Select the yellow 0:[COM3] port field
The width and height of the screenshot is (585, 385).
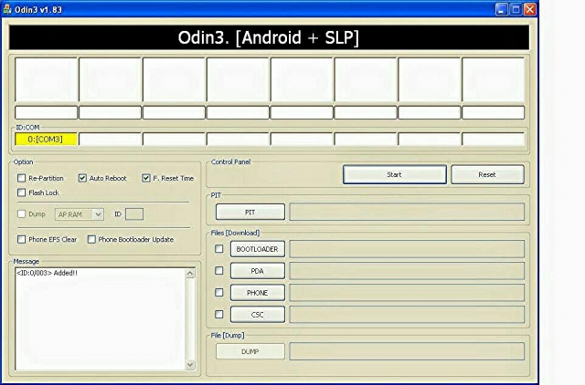point(46,140)
